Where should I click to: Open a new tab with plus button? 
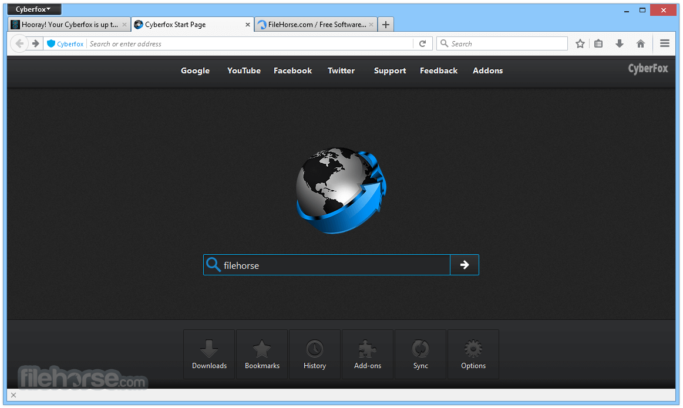pos(385,25)
